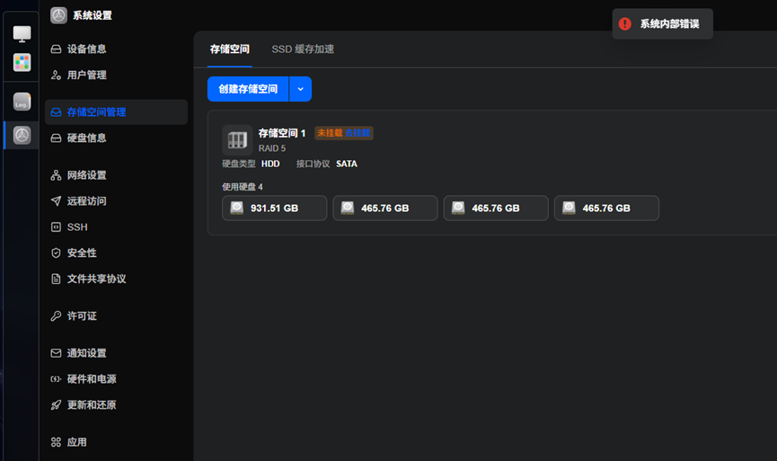The width and height of the screenshot is (777, 461).
Task: Click the red error icon in notification
Action: pyautogui.click(x=625, y=23)
